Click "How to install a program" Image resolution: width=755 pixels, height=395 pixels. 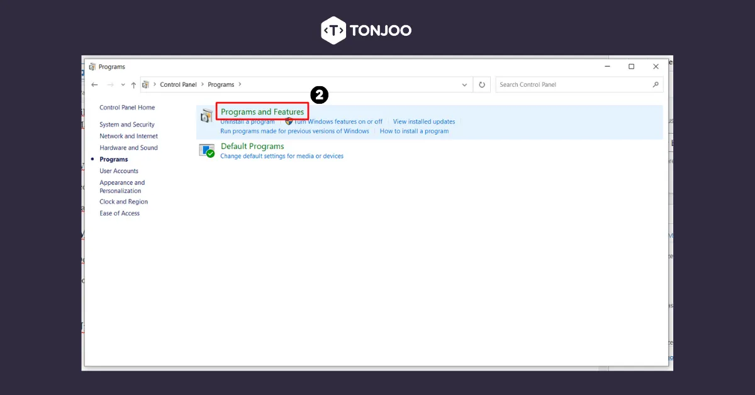tap(414, 131)
